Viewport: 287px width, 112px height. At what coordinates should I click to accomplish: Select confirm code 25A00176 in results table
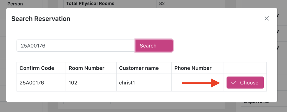(32, 83)
